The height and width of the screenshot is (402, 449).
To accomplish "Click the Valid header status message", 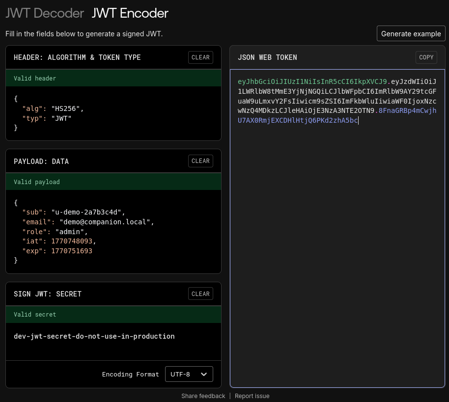I will 35,79.
